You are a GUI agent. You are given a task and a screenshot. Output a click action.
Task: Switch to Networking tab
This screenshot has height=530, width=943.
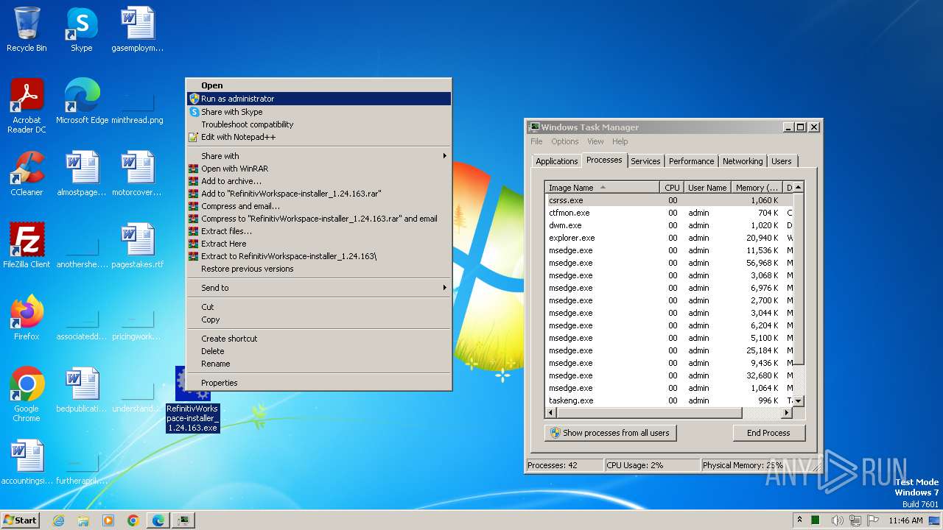743,161
